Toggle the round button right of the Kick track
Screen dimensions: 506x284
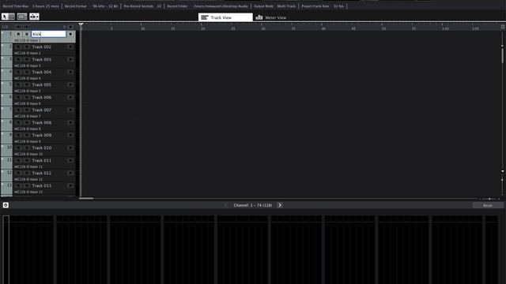[x=70, y=34]
